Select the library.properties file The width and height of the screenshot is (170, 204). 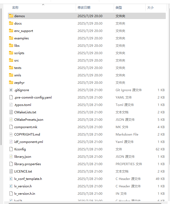(x=27, y=164)
